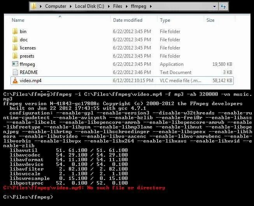Click the libavformat version row
Viewport: 254px width, 206px height.
tap(69, 160)
